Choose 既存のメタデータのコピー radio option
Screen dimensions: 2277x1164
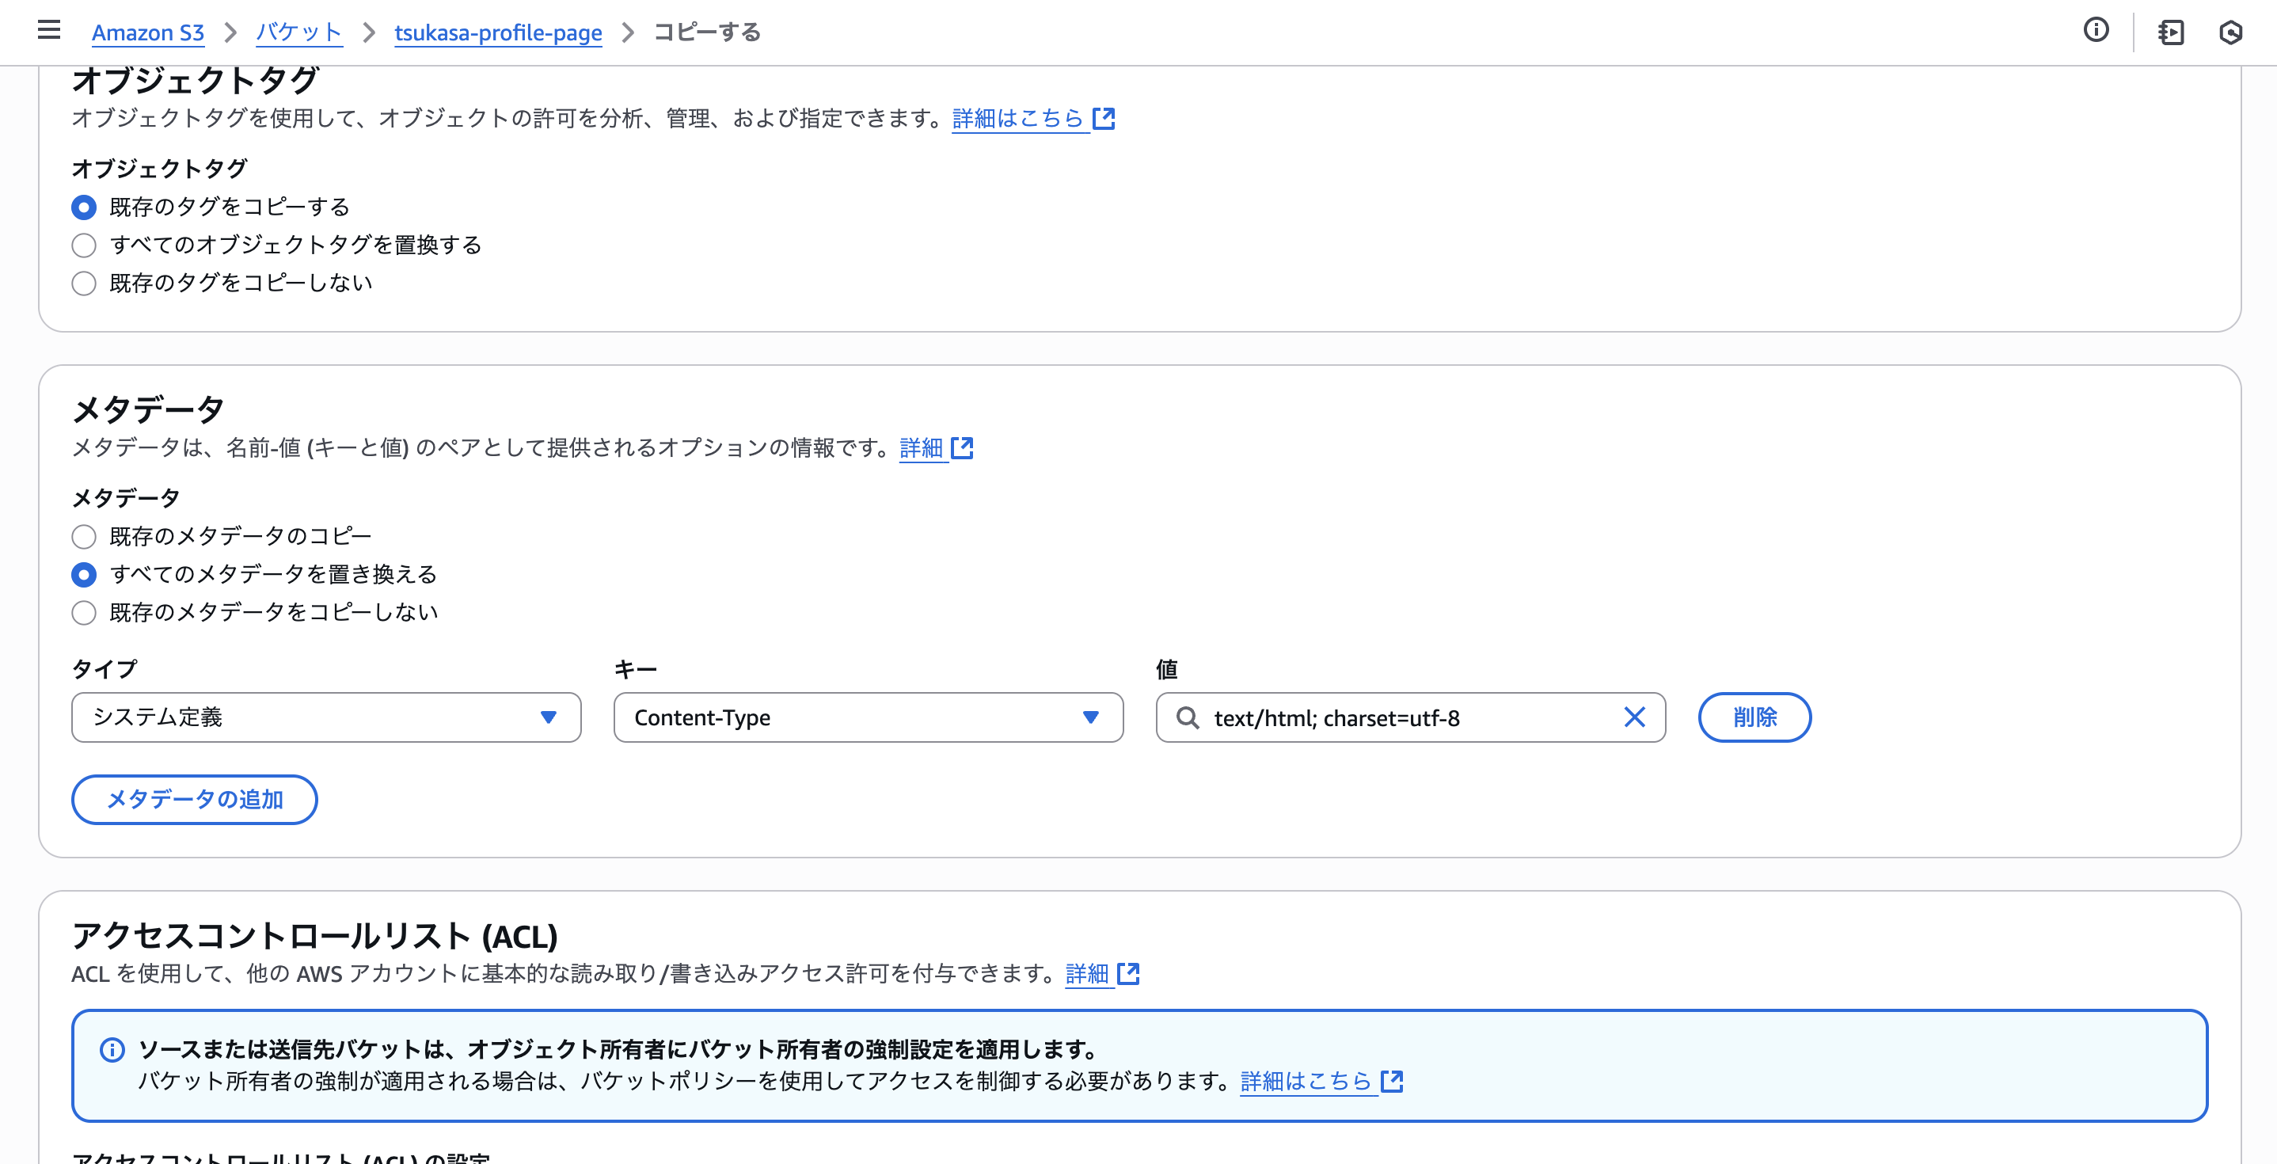[x=84, y=537]
